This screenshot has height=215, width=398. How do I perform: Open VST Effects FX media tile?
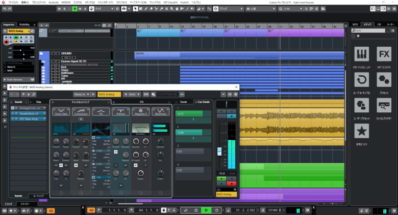coord(384,54)
